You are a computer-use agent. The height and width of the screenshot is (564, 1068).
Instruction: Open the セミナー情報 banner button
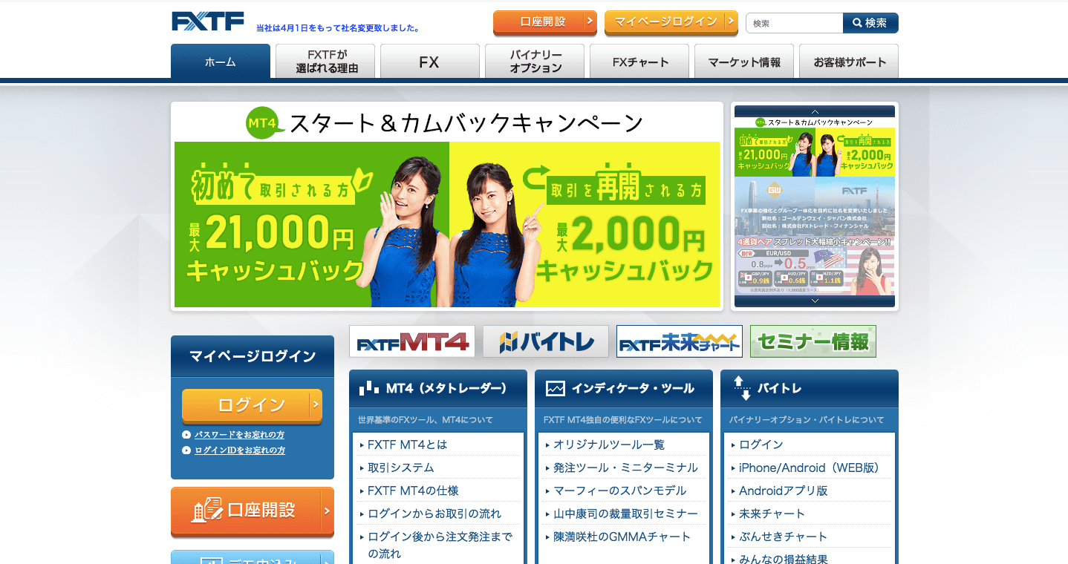tap(813, 341)
